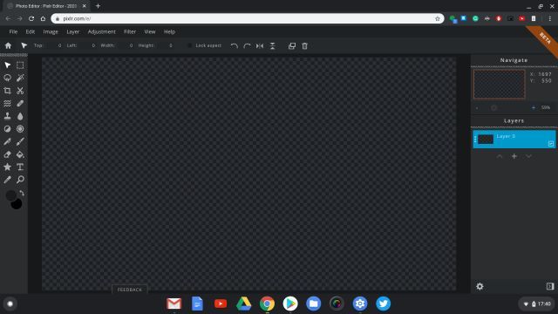Viewport: 558px width, 314px height.
Task: Toggle Layer 0 visibility checkbox
Action: click(x=550, y=143)
